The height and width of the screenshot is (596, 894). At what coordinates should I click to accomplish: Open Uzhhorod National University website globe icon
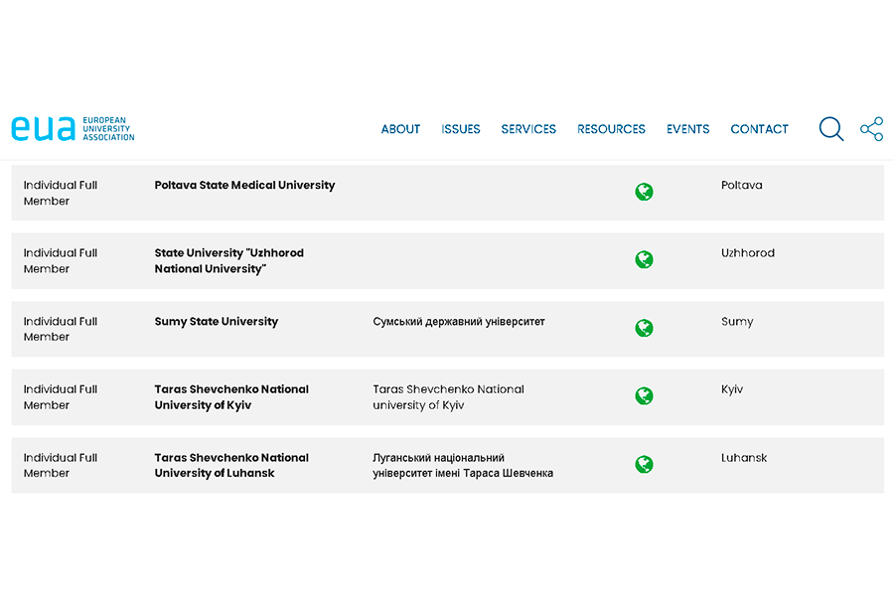point(645,260)
